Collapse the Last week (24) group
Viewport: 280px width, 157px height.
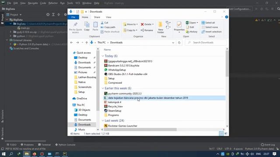pyautogui.click(x=103, y=120)
